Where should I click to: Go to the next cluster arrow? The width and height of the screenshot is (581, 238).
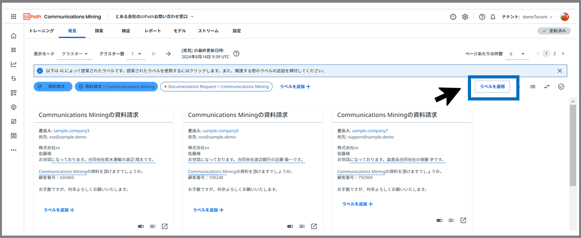(x=168, y=54)
